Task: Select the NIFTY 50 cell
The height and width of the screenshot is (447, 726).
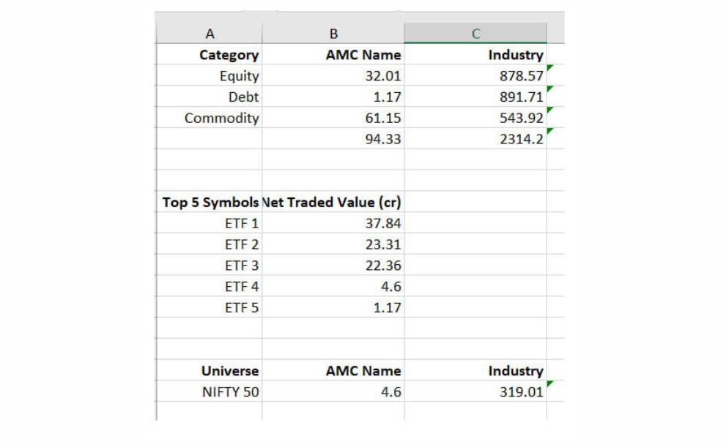Action: [233, 391]
